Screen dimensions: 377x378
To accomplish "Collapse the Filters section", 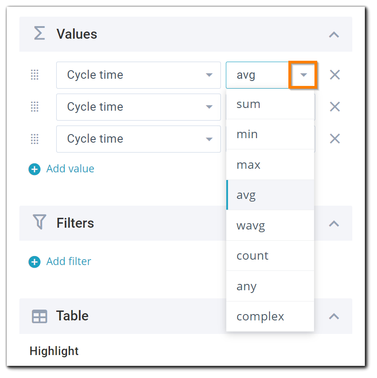I will (x=334, y=224).
